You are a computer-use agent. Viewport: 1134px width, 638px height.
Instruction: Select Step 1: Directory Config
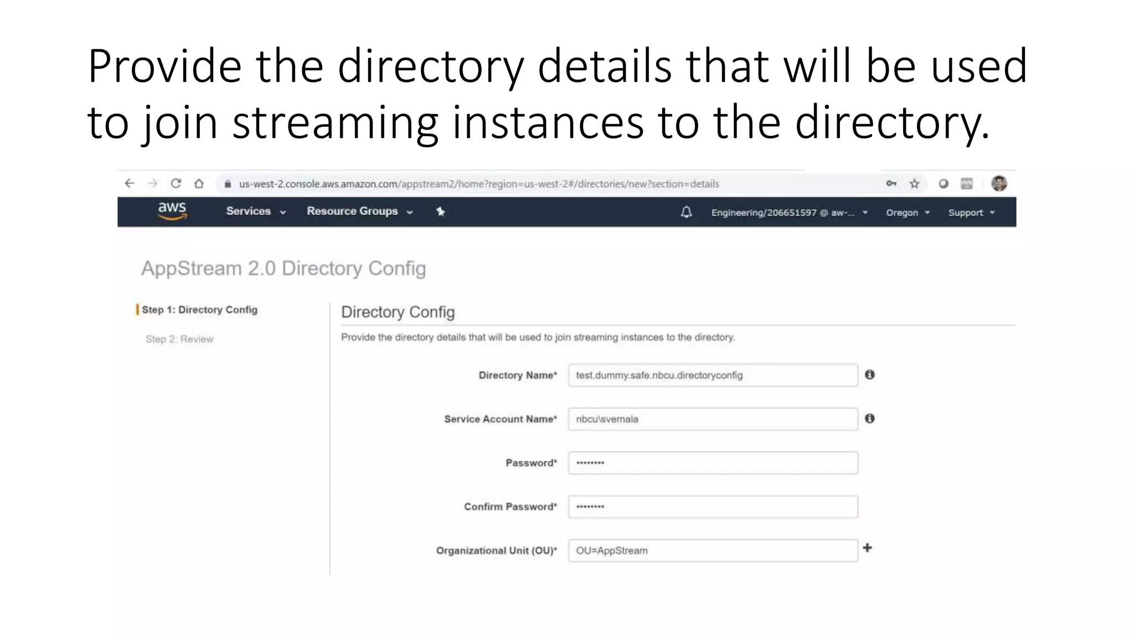coord(199,310)
